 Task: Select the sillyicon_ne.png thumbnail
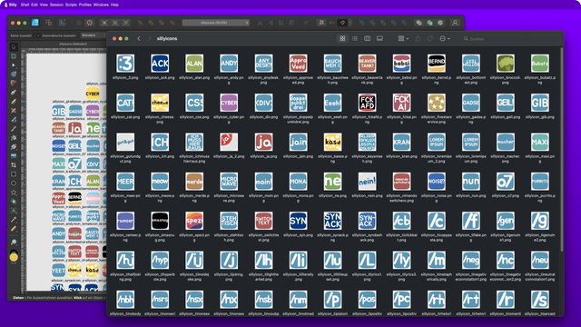click(333, 182)
